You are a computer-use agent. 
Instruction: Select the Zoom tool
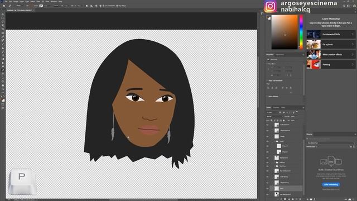point(3,89)
